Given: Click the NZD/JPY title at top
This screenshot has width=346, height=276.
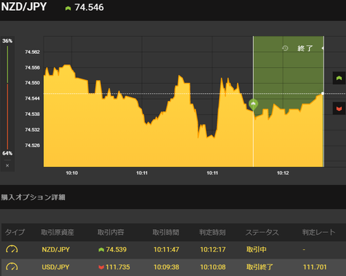Looking at the screenshot, I should [x=24, y=6].
